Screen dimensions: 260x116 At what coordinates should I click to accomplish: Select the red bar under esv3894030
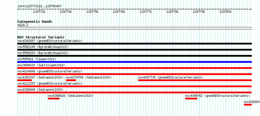coord(134,68)
